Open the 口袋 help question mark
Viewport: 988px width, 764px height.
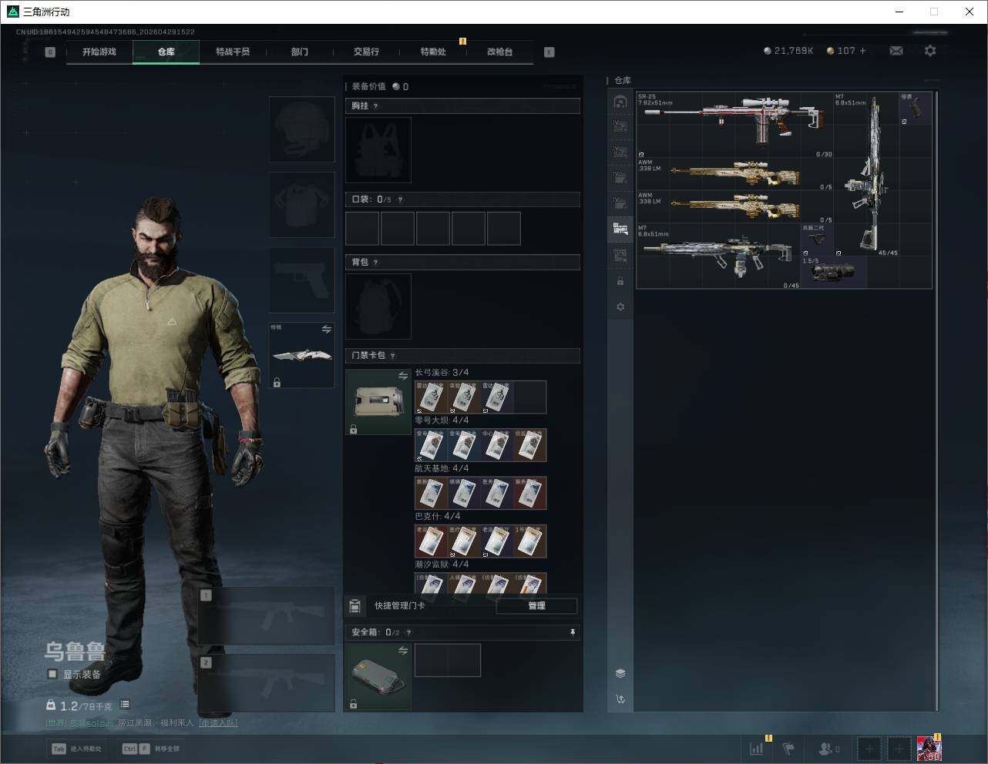400,200
